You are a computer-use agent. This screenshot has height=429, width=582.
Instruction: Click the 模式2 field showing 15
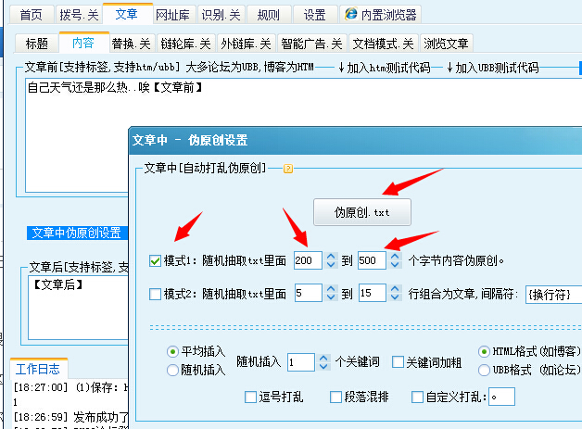pyautogui.click(x=373, y=293)
